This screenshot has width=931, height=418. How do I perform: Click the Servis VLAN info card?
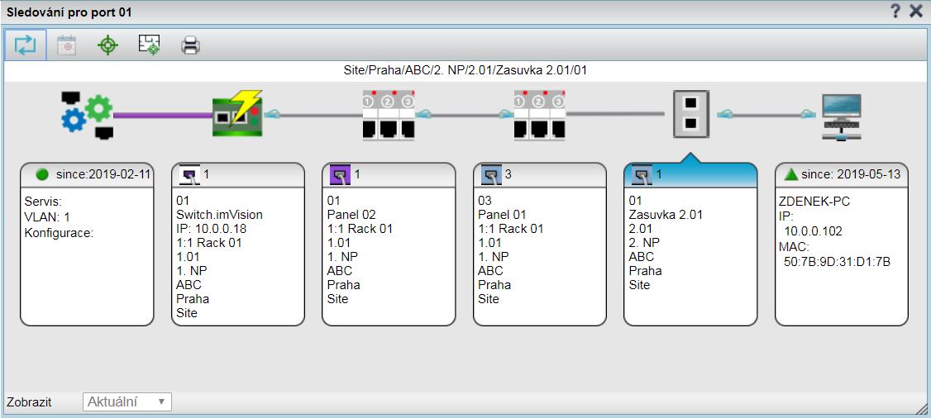click(x=87, y=254)
